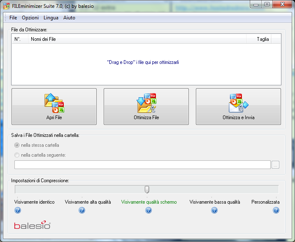Click the Apri File button
This screenshot has width=295, height=242.
point(54,106)
